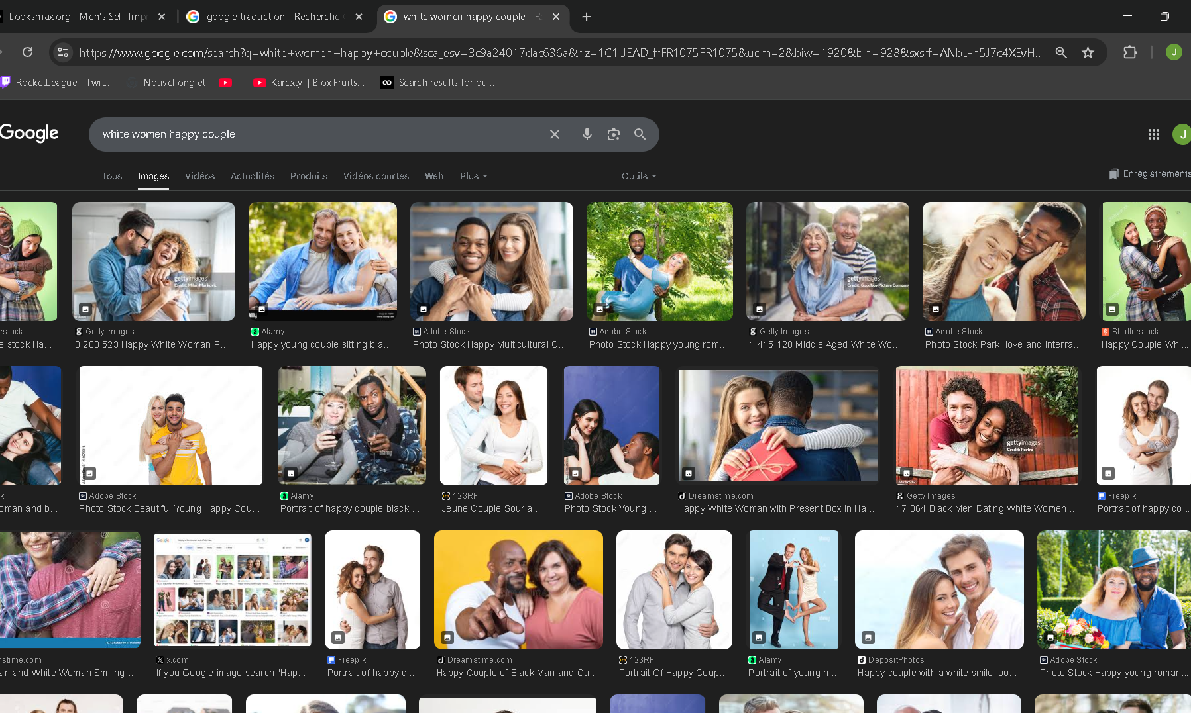This screenshot has width=1191, height=713.
Task: Clear the search box text
Action: [555, 134]
